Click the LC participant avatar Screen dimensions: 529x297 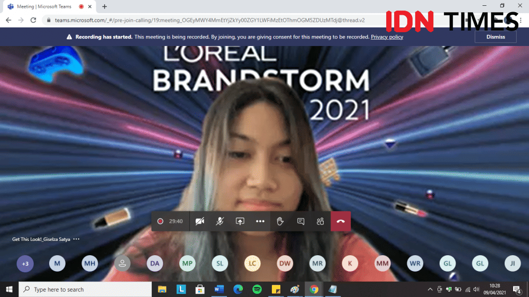point(252,263)
